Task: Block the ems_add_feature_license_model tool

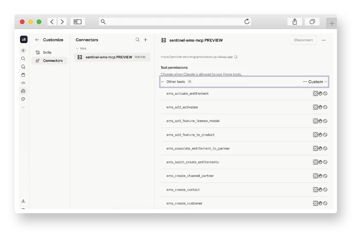Action: [x=325, y=121]
